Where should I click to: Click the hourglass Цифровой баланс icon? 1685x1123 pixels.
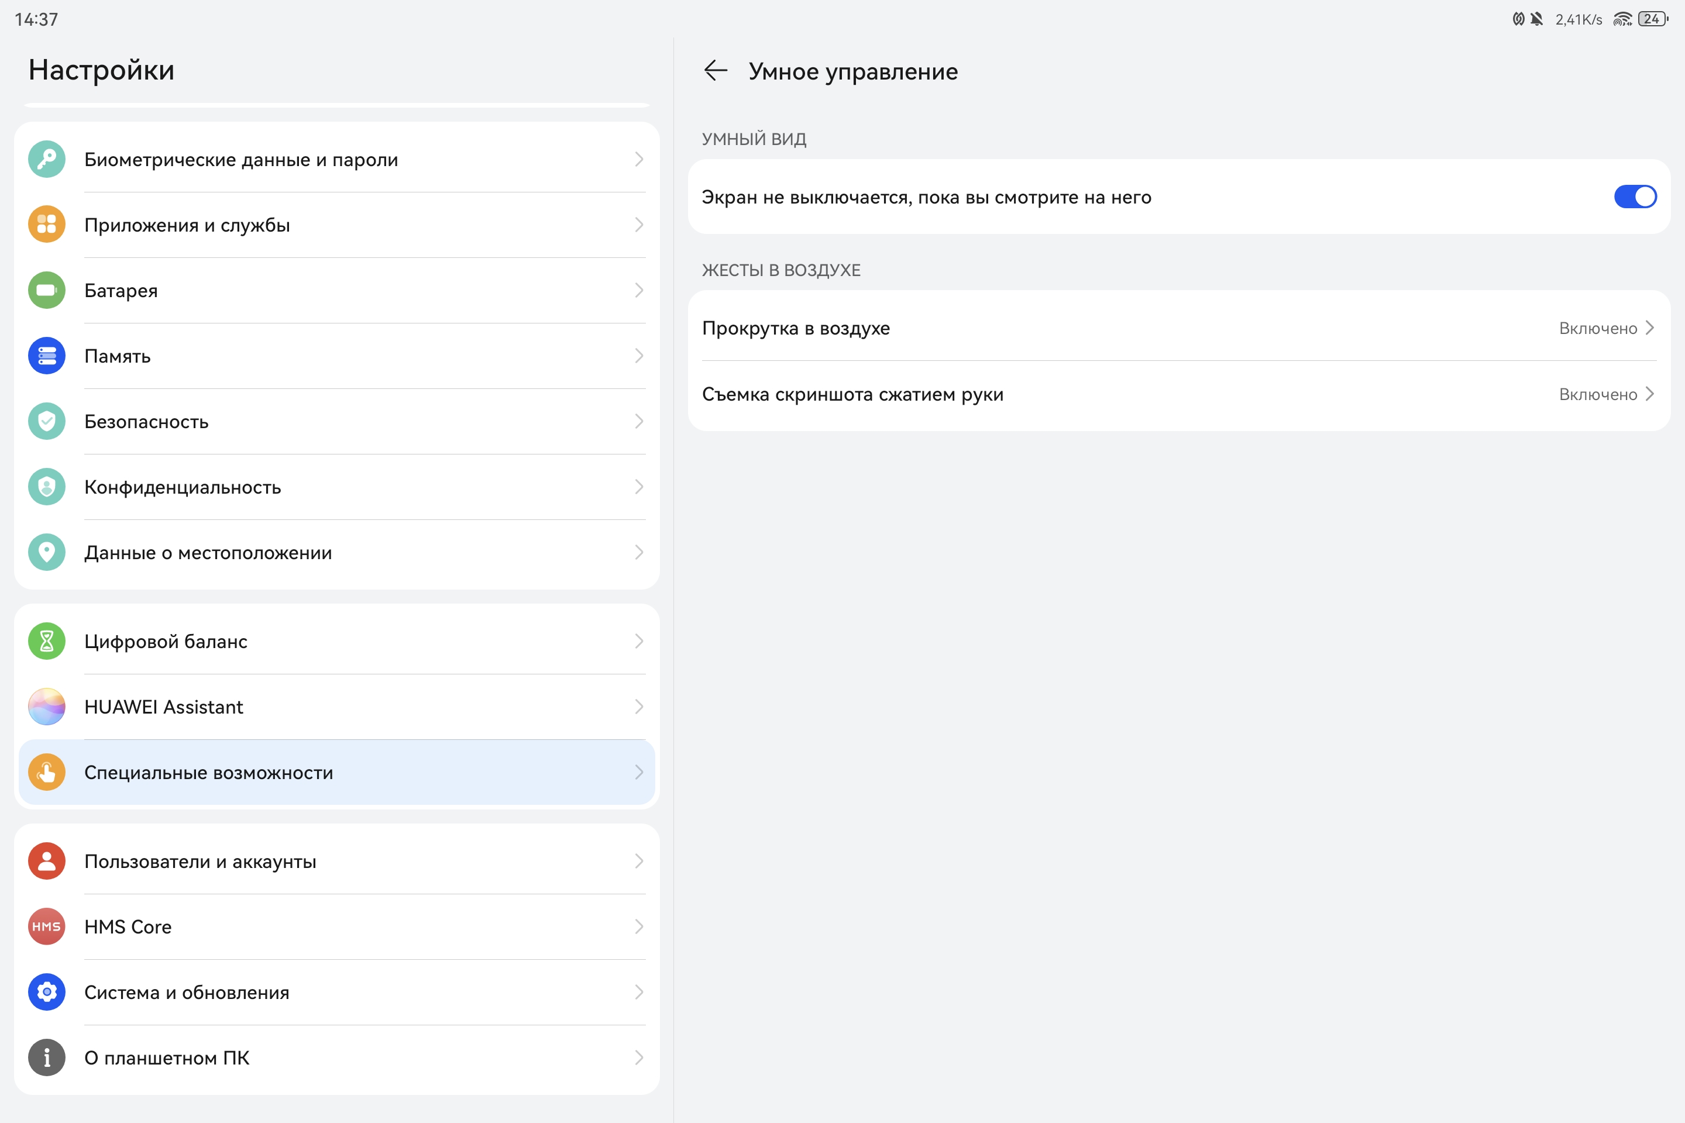pos(47,641)
